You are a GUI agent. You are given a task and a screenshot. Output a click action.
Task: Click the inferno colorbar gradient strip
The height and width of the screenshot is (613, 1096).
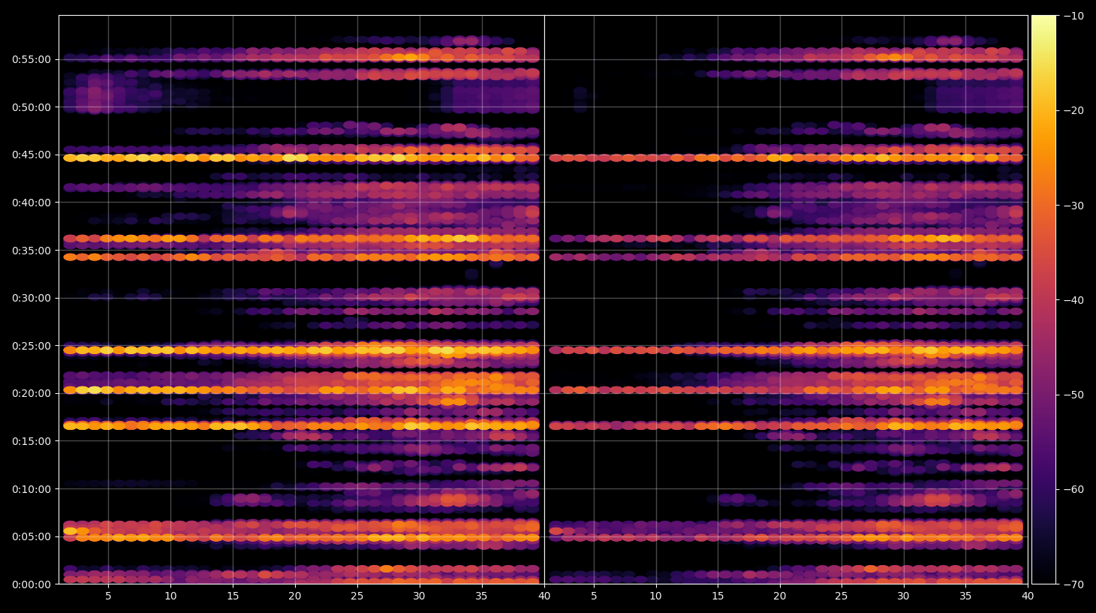pyautogui.click(x=1043, y=299)
